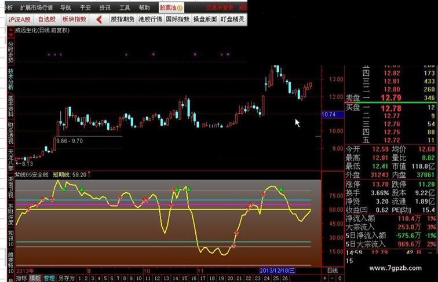The height and width of the screenshot is (282, 438).
Task: Click the 今开 value 12.59
Action: click(x=380, y=149)
